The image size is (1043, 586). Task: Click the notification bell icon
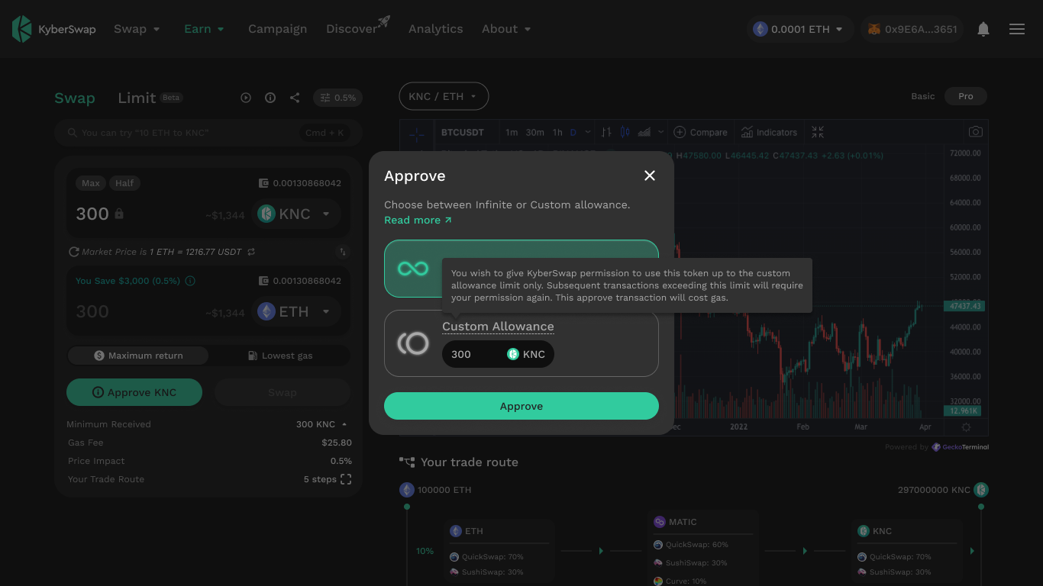(983, 29)
